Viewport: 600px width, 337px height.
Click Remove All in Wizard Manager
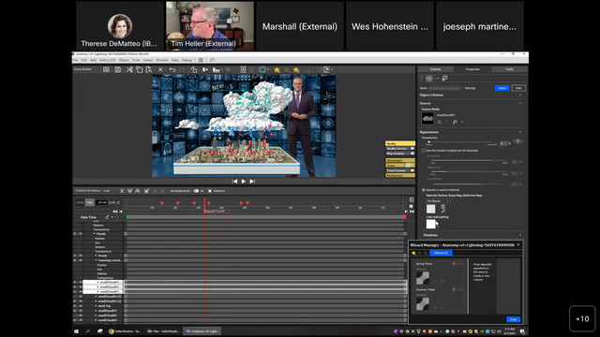[x=441, y=253]
